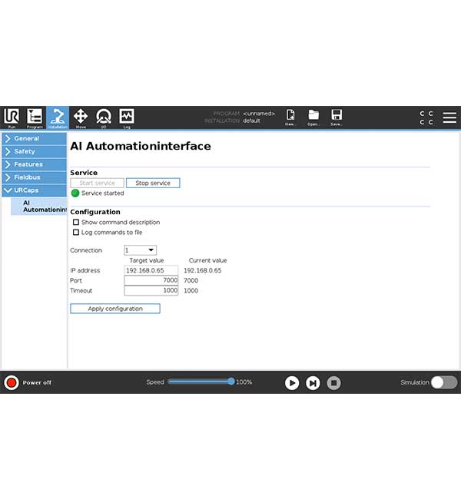Expand the Fieldbus section
This screenshot has width=461, height=499.
(35, 177)
